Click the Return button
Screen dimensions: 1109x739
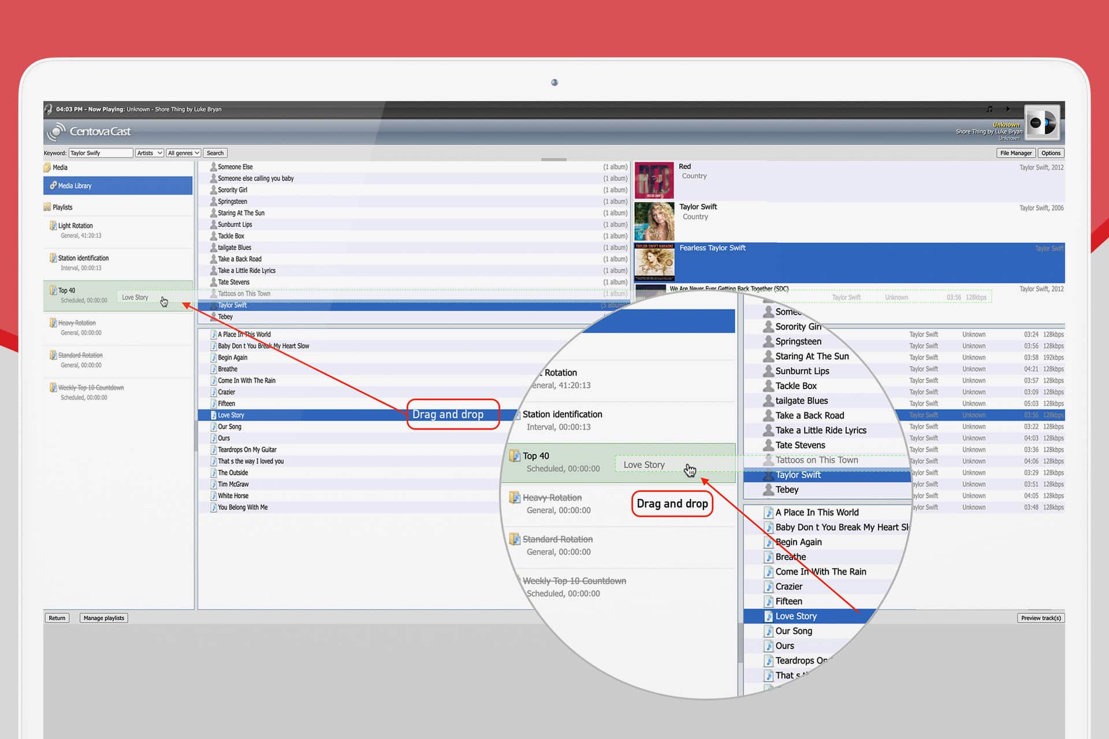57,618
